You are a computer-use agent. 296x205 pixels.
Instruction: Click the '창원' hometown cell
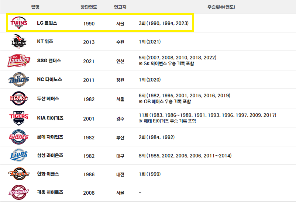(x=120, y=80)
